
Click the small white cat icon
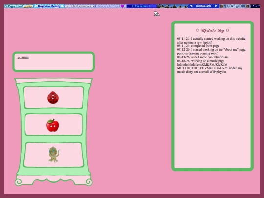156,14
